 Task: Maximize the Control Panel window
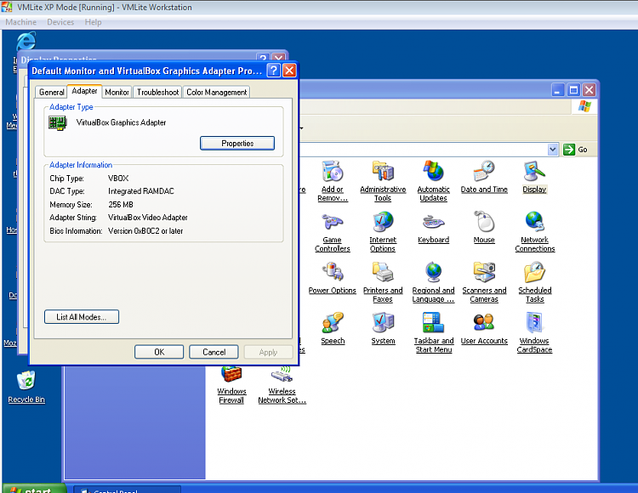(x=573, y=90)
